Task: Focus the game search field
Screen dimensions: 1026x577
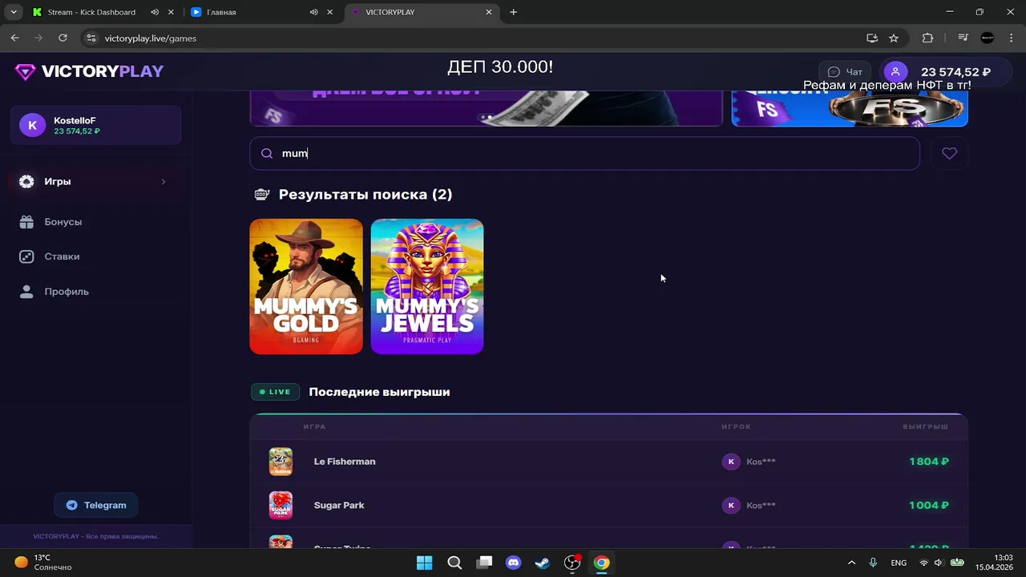Action: [x=584, y=153]
